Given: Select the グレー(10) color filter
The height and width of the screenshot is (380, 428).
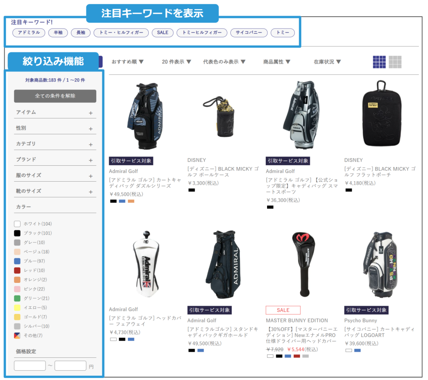Looking at the screenshot, I should 30,242.
